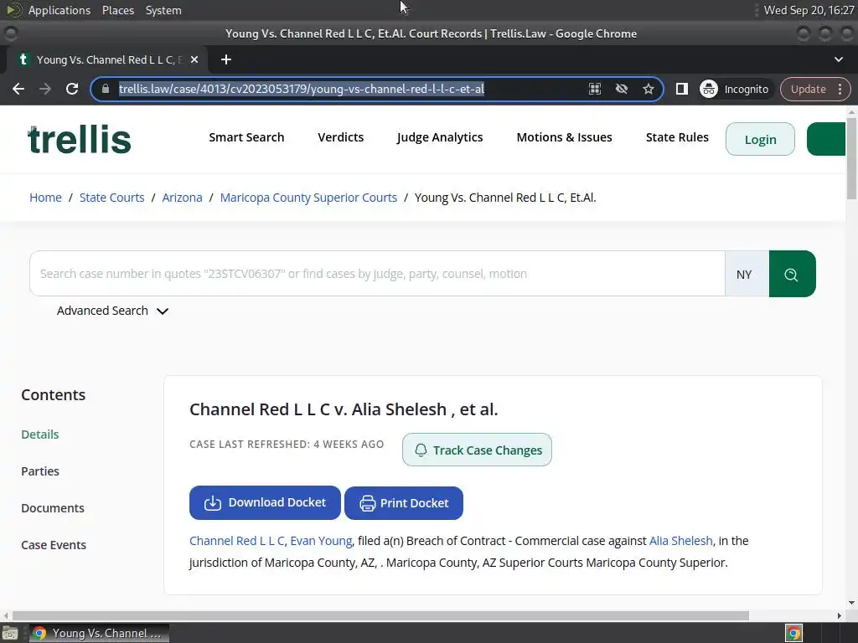Click the download icon in Download Docket
The image size is (858, 643).
click(212, 503)
